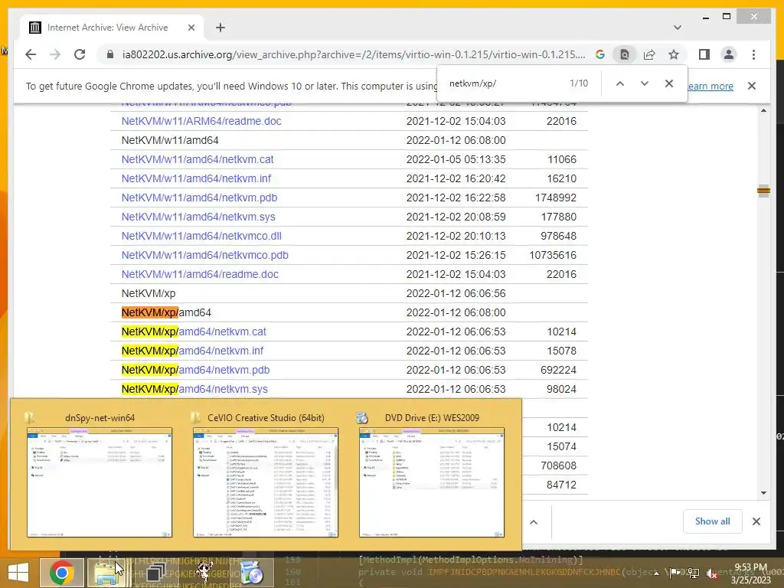Bookmark this page with the star
Viewport: 784px width, 588px height.
pyautogui.click(x=674, y=54)
